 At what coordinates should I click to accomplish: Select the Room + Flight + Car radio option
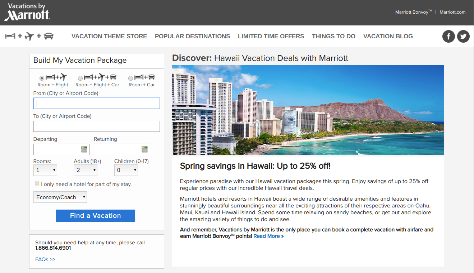coord(80,78)
